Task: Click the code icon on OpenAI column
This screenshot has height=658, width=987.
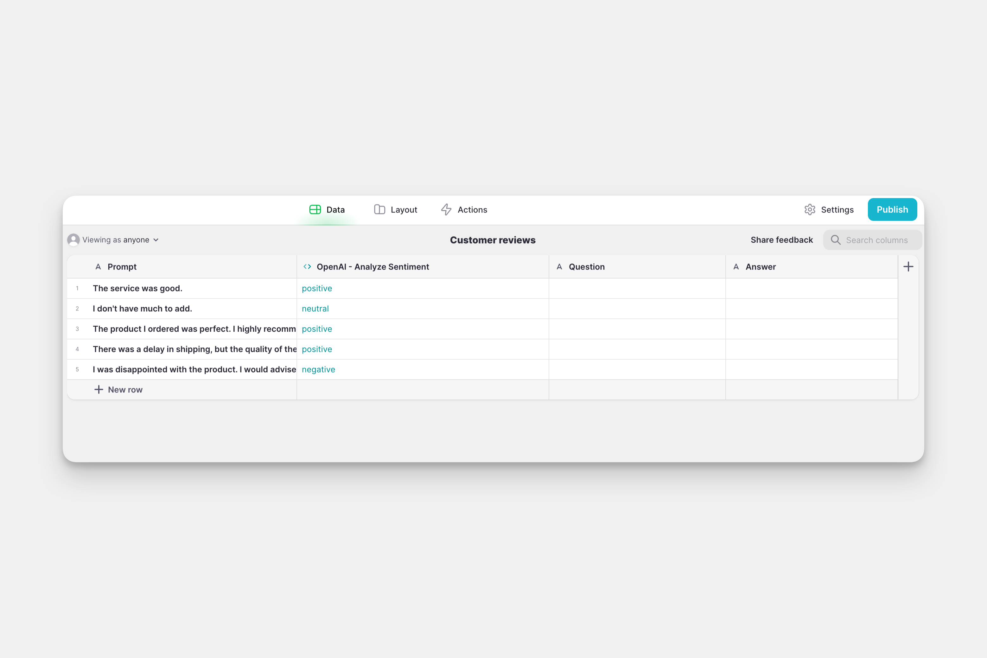Action: pyautogui.click(x=307, y=266)
